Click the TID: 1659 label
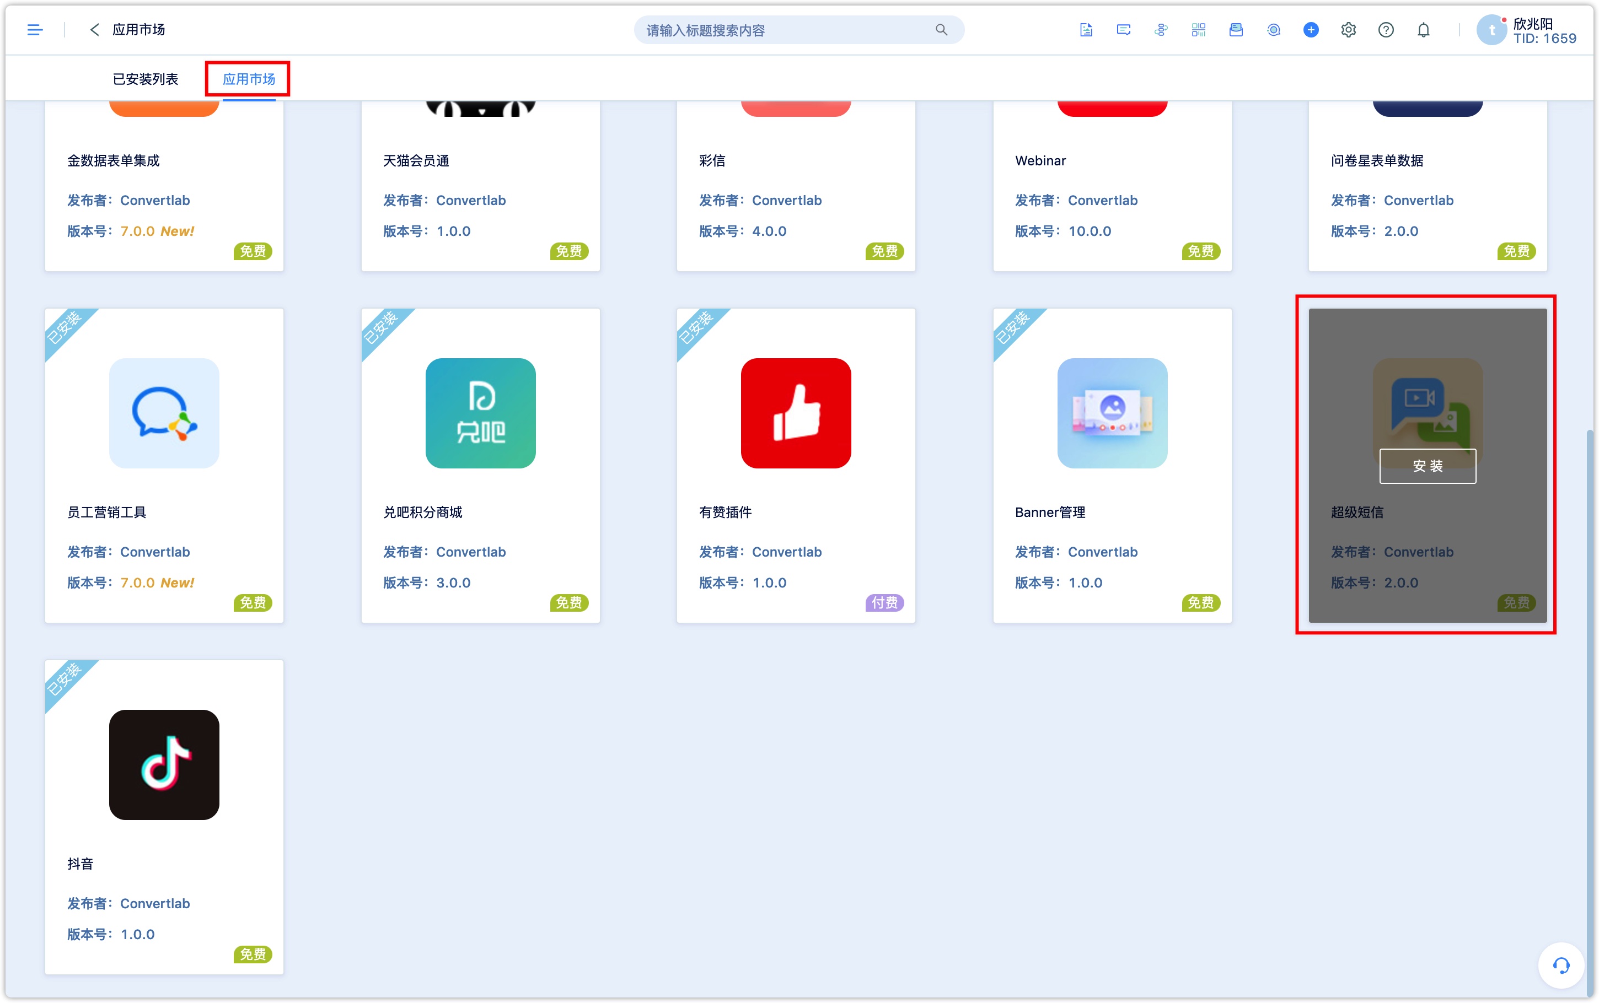 [1544, 39]
